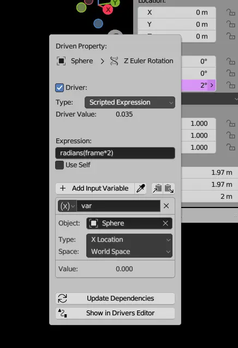Click Update Dependencies button
Screen dimensions: 238x348
(x=115, y=298)
